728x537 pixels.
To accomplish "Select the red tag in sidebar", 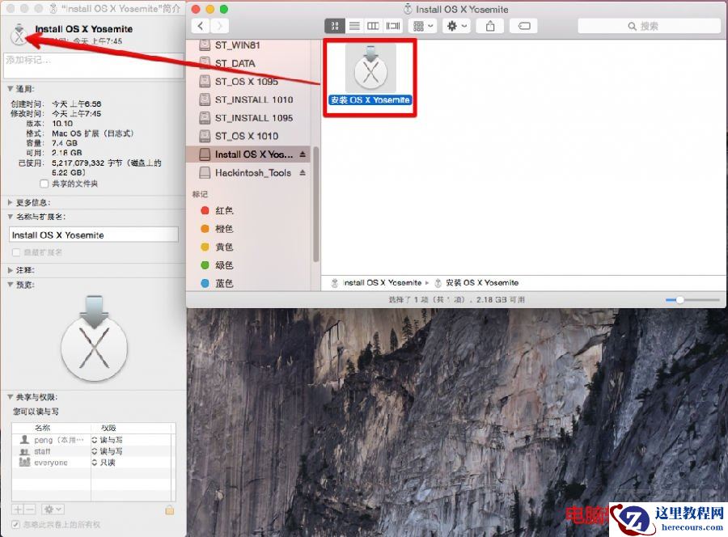I will pyautogui.click(x=248, y=210).
